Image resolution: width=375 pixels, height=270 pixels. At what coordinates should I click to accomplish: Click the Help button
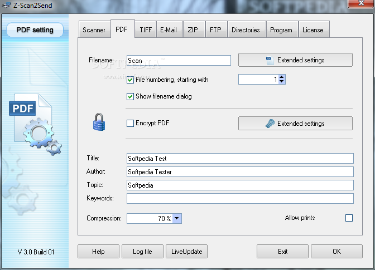[x=98, y=252]
